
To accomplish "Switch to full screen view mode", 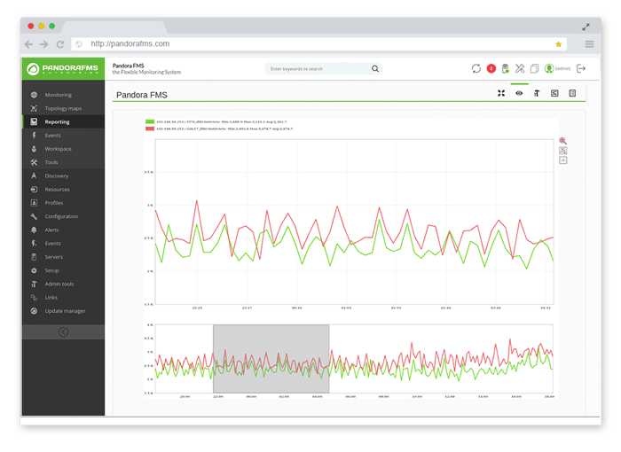I will pyautogui.click(x=501, y=93).
